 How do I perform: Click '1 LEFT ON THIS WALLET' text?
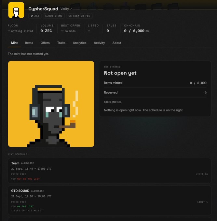click(27, 210)
